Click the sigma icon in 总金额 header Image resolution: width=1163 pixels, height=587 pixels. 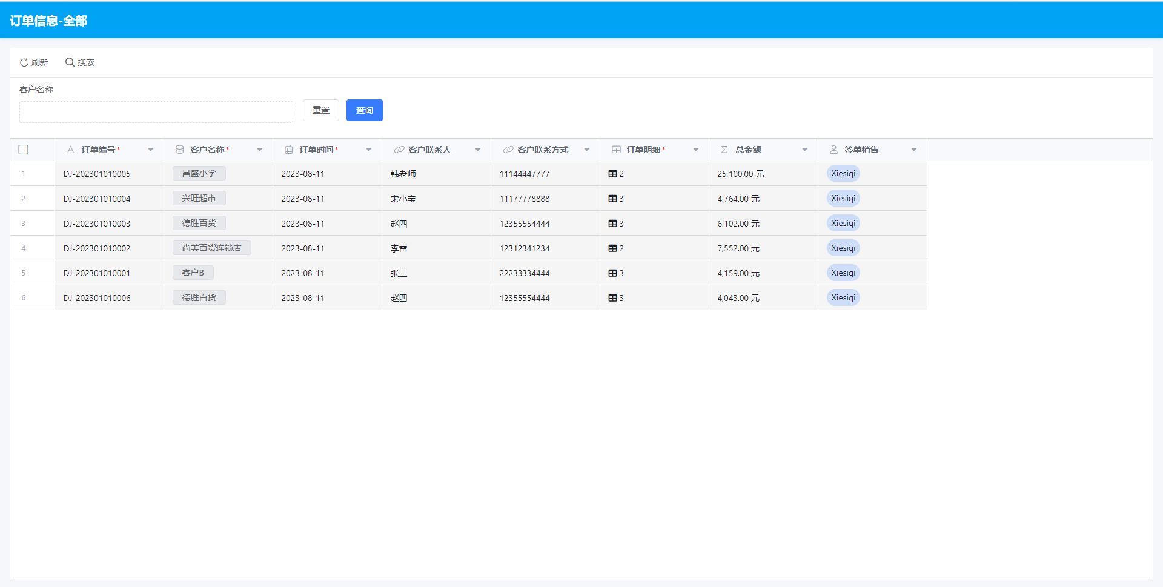tap(724, 150)
